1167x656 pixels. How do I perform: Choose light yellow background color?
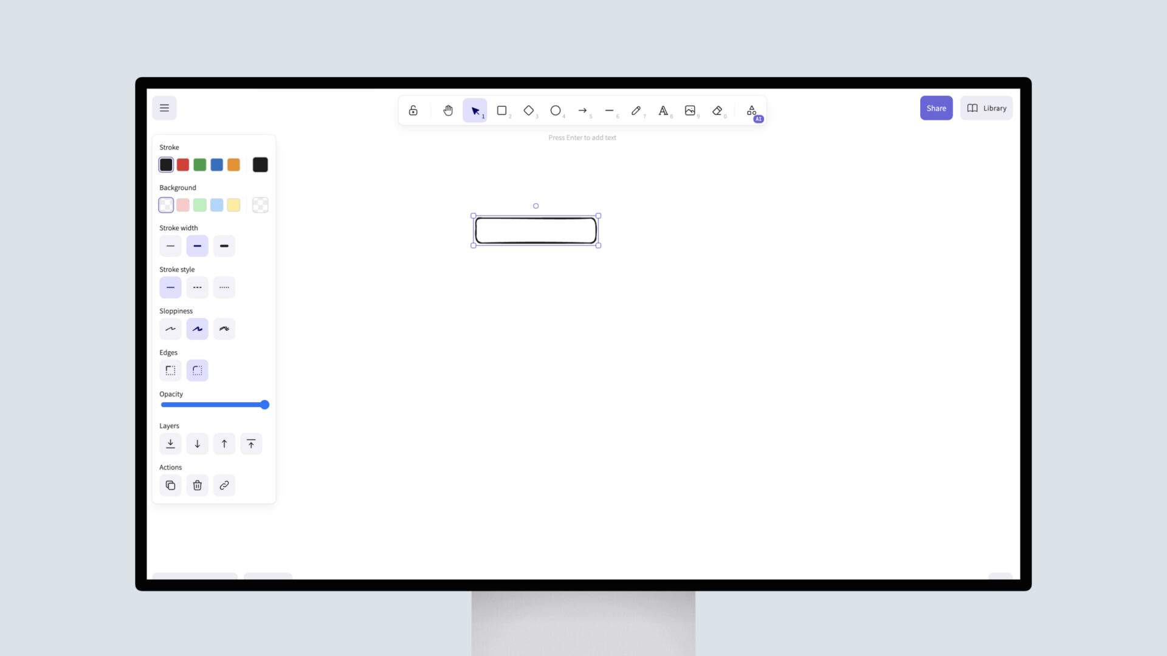click(x=234, y=205)
